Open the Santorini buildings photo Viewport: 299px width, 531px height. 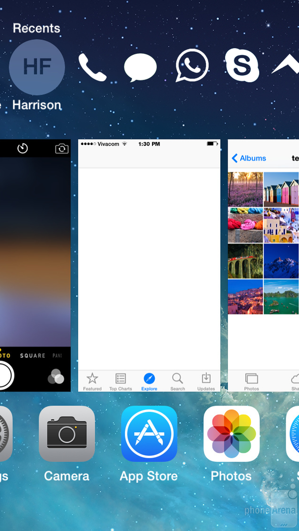(x=281, y=225)
